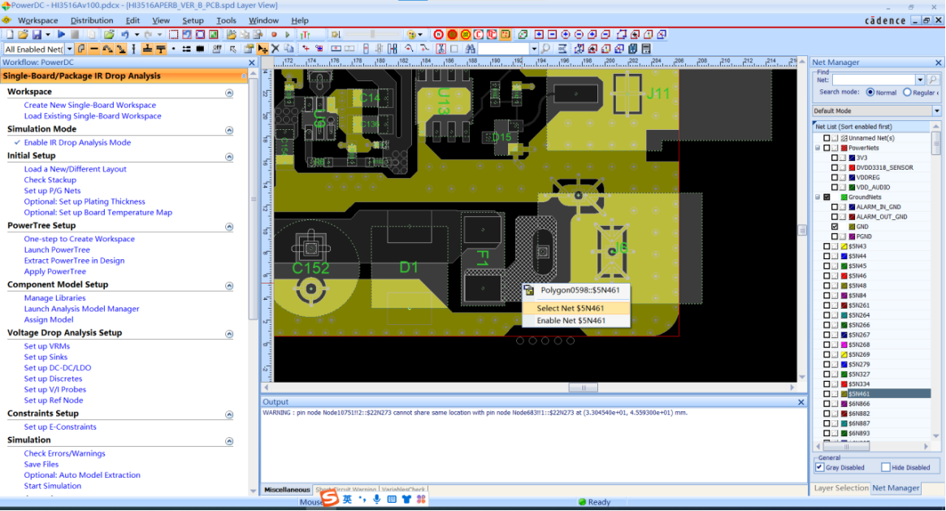Check the 3V3 net checkbox
The height and width of the screenshot is (511, 946).
(x=835, y=158)
